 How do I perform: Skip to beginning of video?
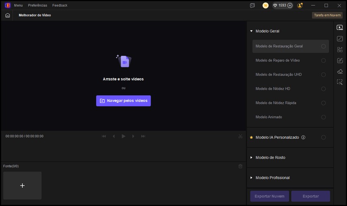tap(104, 136)
